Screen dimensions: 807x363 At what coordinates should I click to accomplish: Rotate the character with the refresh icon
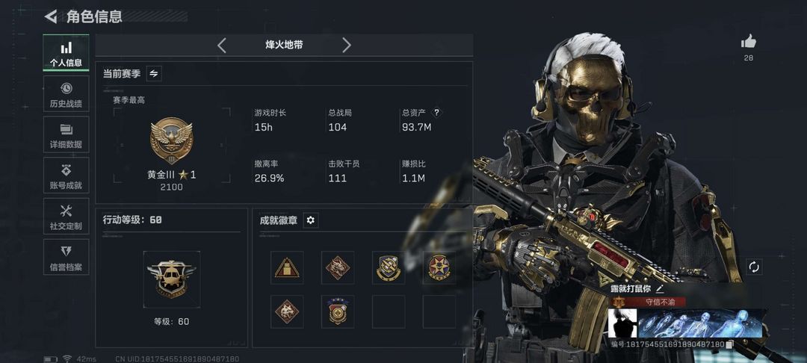[753, 267]
